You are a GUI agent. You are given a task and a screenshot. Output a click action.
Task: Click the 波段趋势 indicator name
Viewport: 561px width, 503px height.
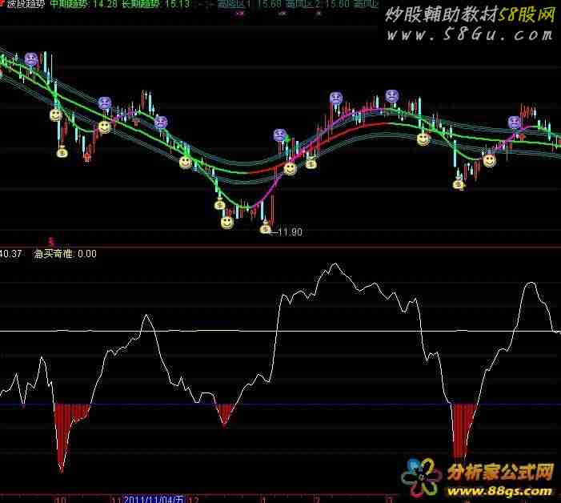pos(25,4)
